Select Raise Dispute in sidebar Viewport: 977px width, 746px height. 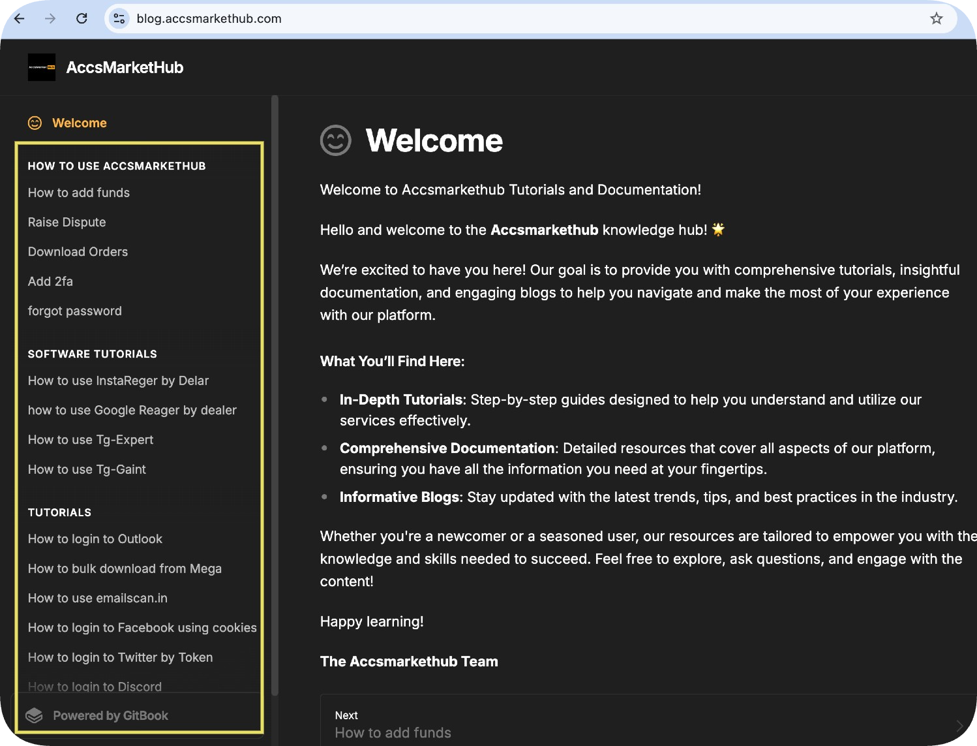pos(67,222)
